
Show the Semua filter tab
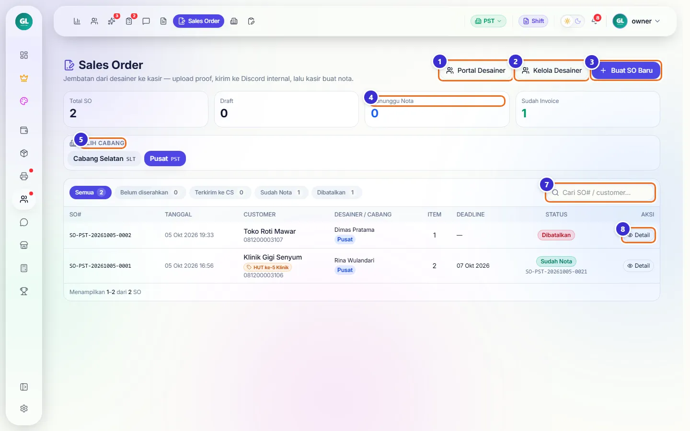(x=91, y=193)
